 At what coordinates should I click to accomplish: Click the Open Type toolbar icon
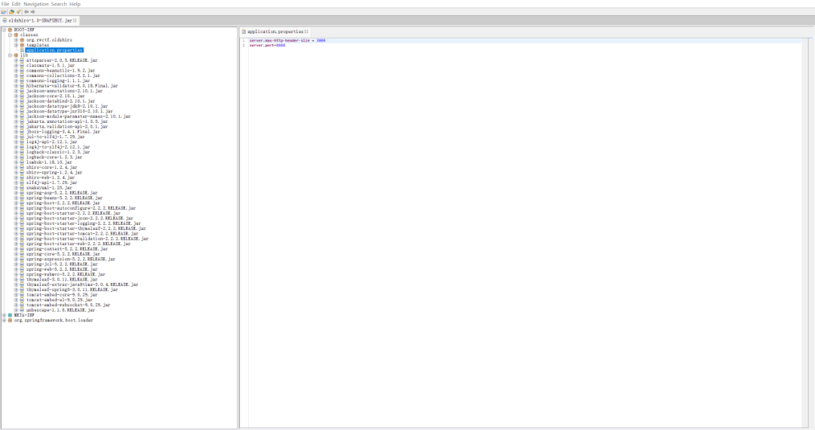pos(11,11)
